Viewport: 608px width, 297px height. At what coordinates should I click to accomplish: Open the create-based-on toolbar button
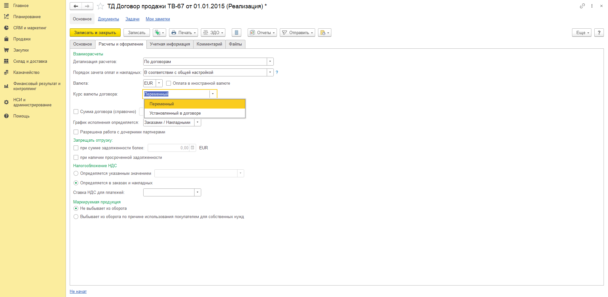point(159,33)
